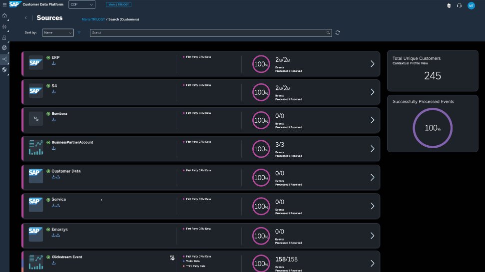Click the Home icon in sidebar

pyautogui.click(x=4, y=15)
